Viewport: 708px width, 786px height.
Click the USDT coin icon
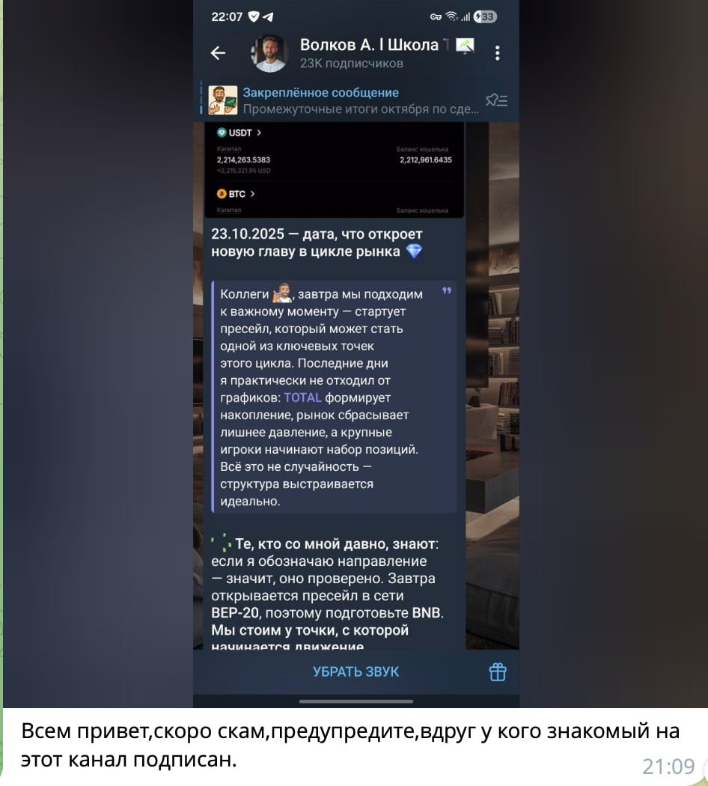222,132
